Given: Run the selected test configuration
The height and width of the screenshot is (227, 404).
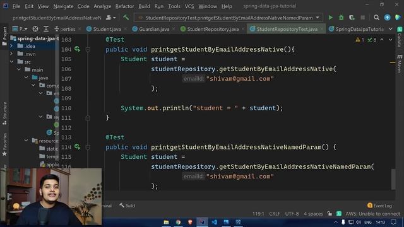Looking at the screenshot, I should pos(330,18).
